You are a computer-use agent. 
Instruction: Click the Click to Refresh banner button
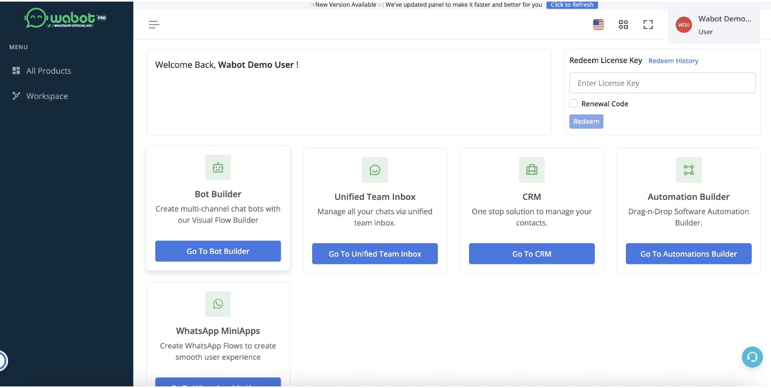[572, 5]
